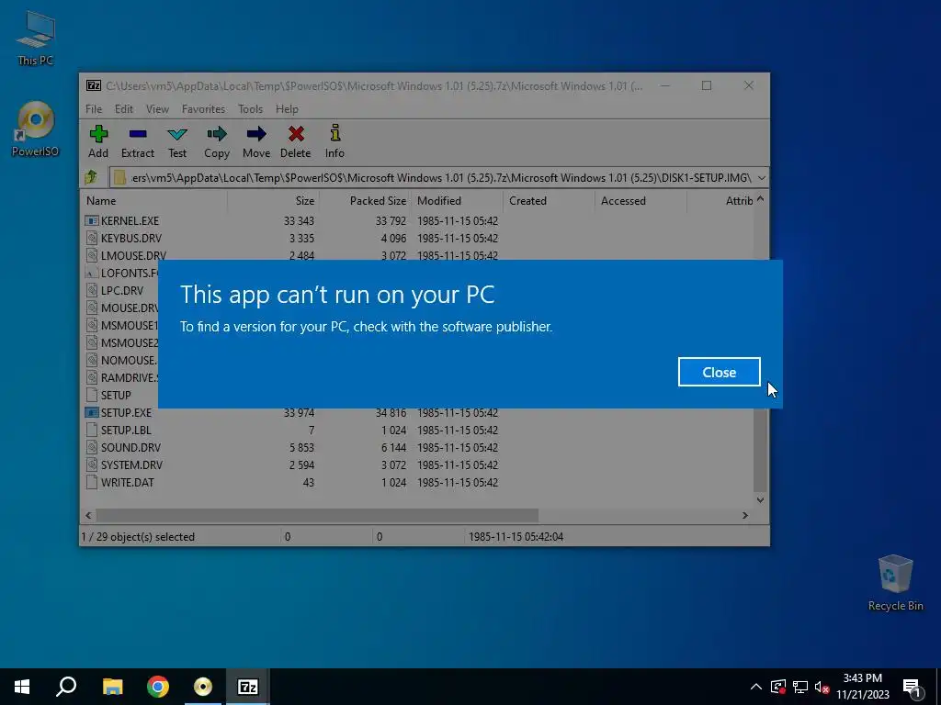Open PowerISO desktop shortcut

click(x=36, y=129)
